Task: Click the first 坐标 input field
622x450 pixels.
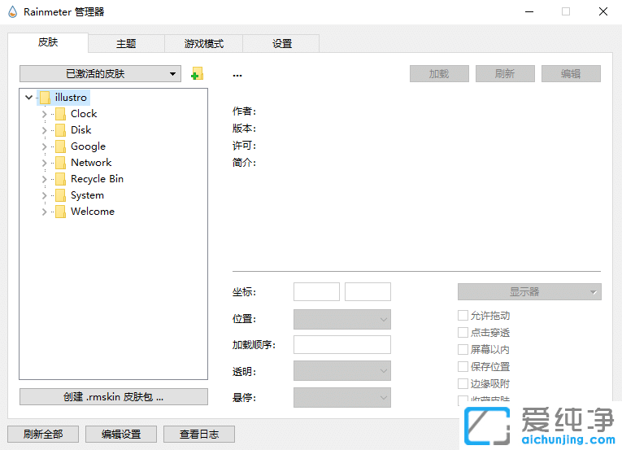Action: pos(316,292)
